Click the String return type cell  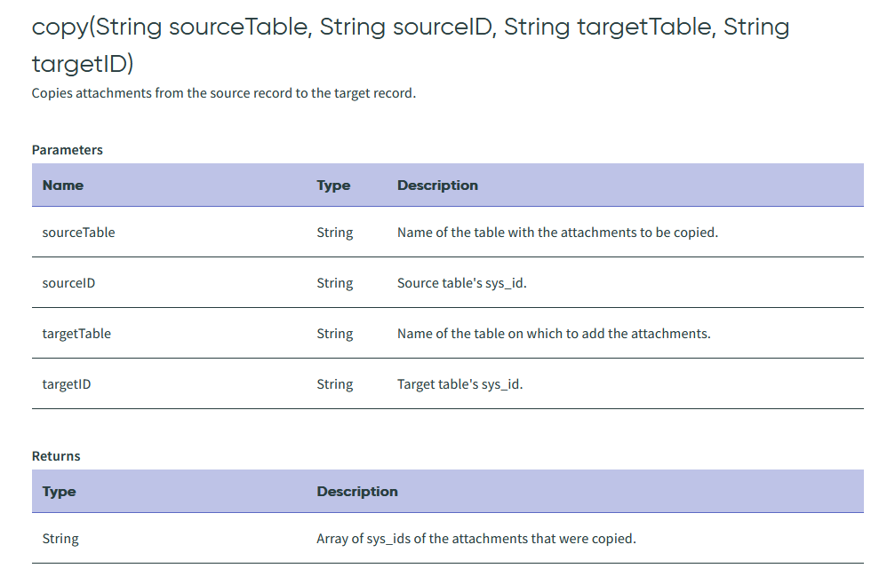(60, 539)
